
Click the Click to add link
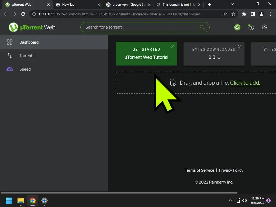click(x=245, y=83)
